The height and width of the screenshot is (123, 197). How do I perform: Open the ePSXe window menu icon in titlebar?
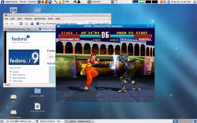(x=58, y=26)
